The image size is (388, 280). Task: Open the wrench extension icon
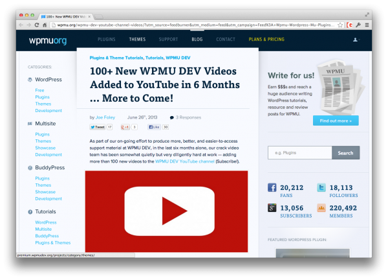(x=358, y=25)
